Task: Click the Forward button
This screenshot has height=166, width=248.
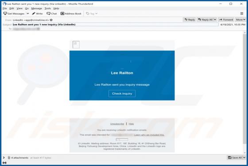Action: (226, 19)
